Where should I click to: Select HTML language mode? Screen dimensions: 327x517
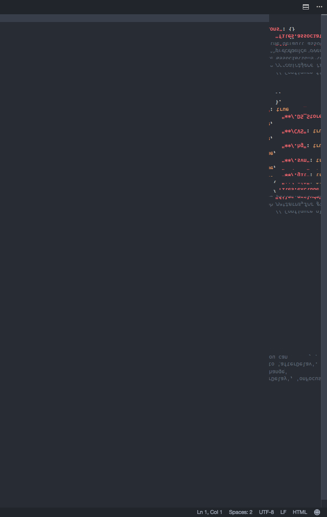[x=300, y=512]
